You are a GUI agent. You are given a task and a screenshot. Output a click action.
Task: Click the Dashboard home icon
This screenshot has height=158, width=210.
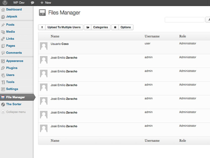(3, 10)
